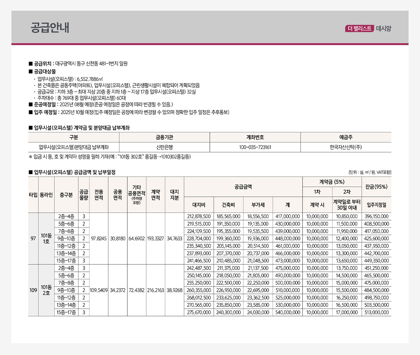Select the 공급금액 group header
Viewport: 420px width, 355px height.
(x=243, y=186)
